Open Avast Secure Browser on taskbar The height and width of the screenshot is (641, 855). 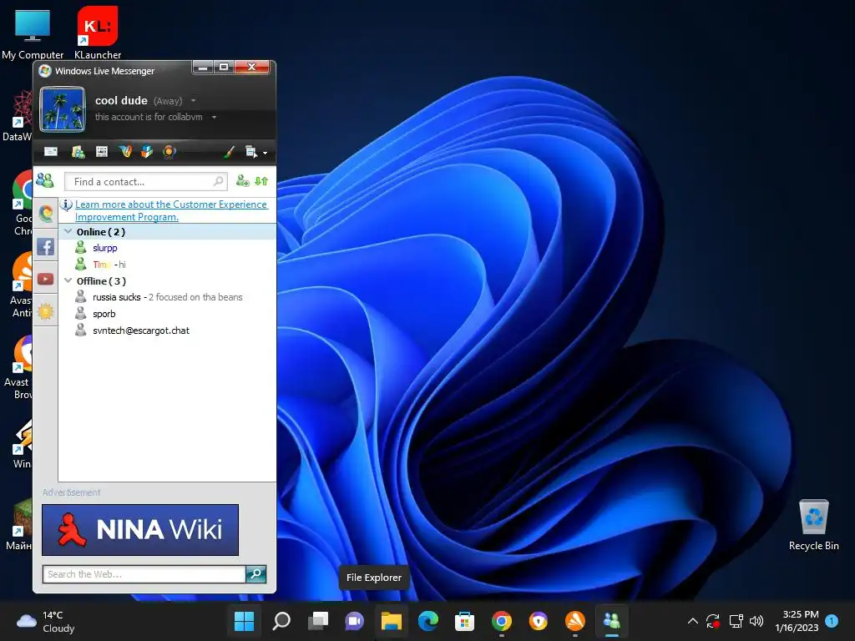(539, 621)
